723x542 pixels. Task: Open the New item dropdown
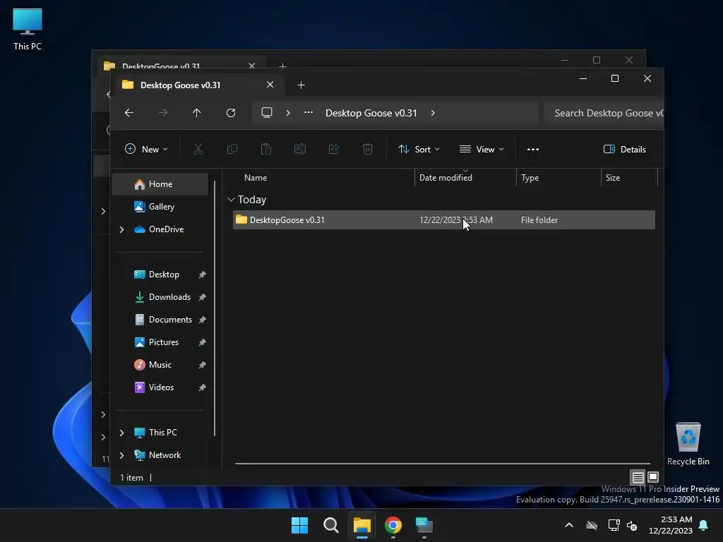(x=146, y=150)
